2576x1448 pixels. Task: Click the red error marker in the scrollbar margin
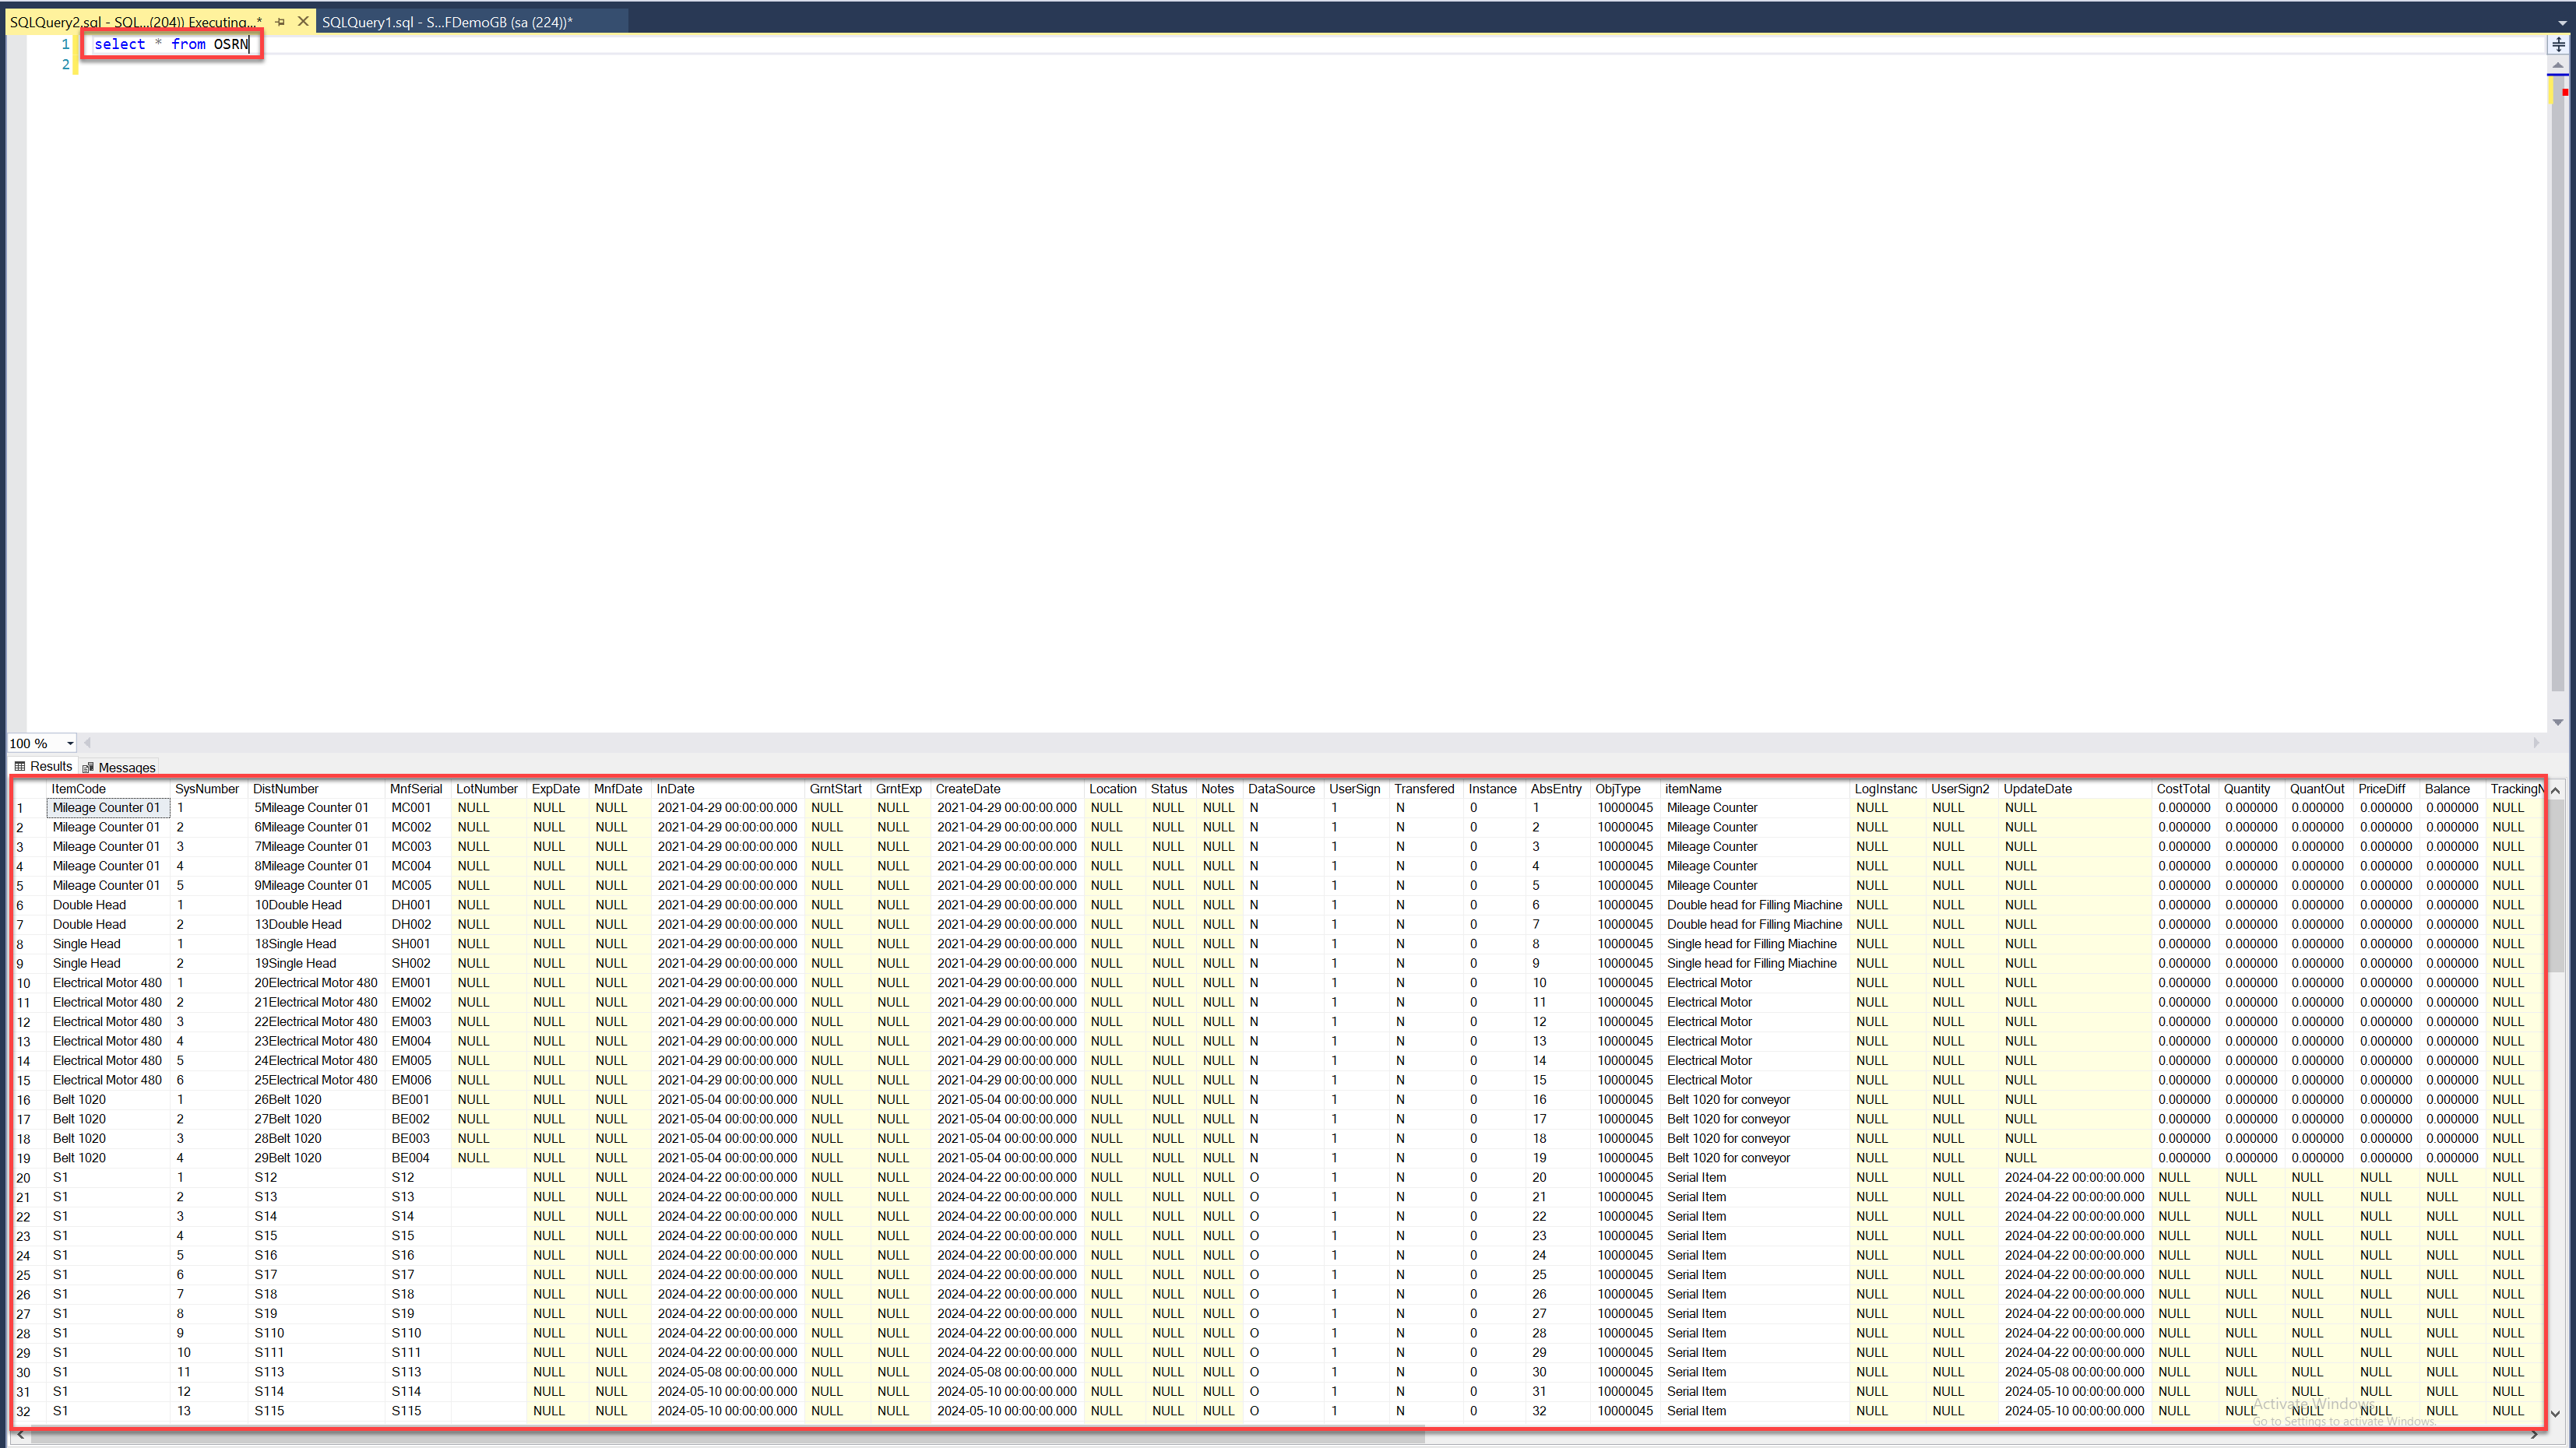click(2567, 92)
